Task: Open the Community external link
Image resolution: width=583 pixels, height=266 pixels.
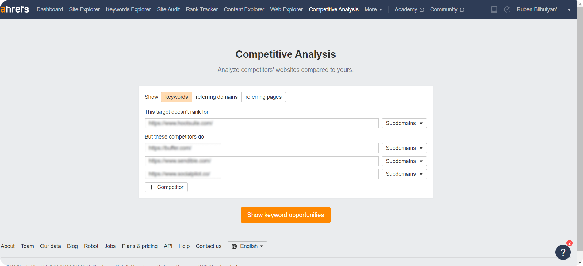Action: [x=447, y=9]
